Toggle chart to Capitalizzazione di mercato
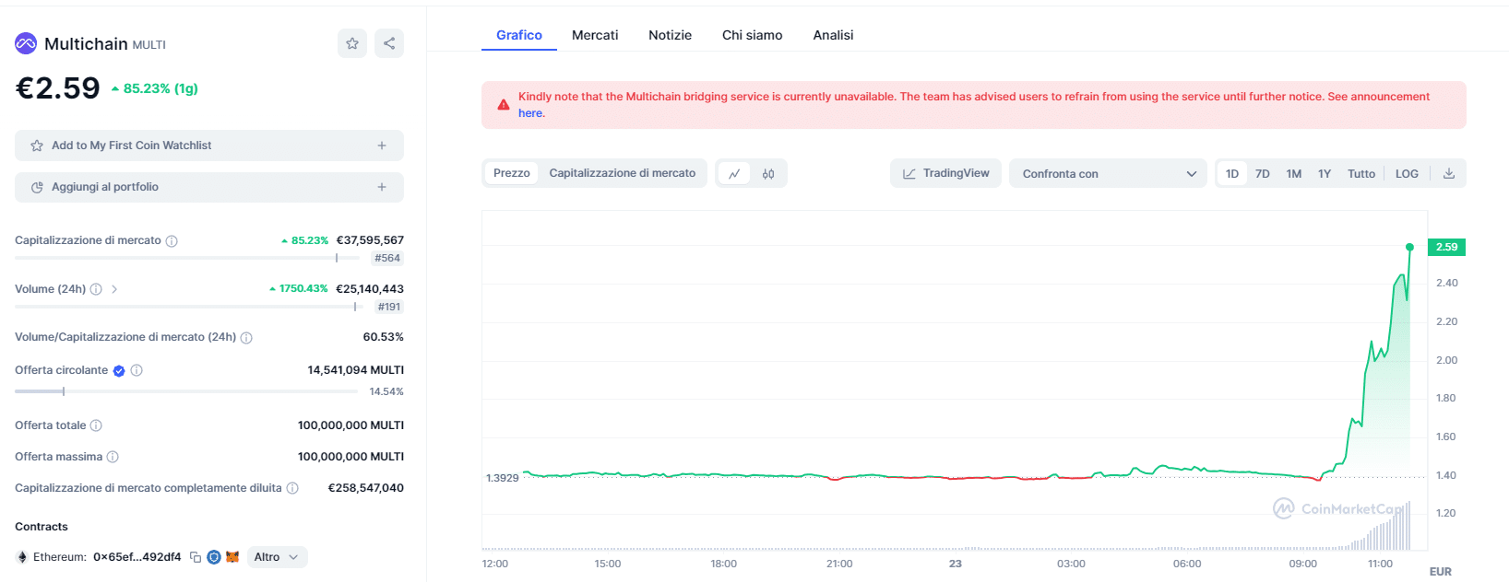Image resolution: width=1509 pixels, height=582 pixels. [x=622, y=173]
